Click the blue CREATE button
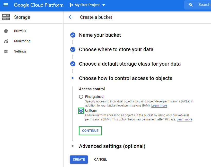Image resolution: width=211 pixels, height=167 pixels. [x=79, y=160]
